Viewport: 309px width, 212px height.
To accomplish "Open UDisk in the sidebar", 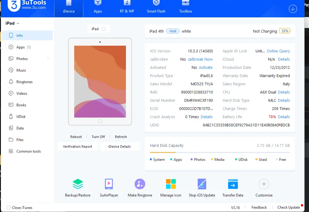I will (27, 117).
